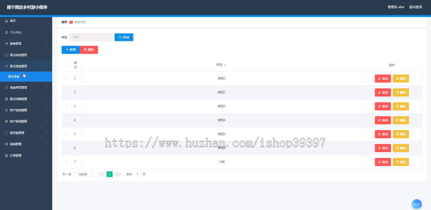Expand the 景点攻略管理 chevron
This screenshot has width=431, height=210.
(x=47, y=99)
